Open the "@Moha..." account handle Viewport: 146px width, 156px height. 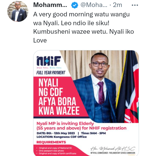(94, 5)
